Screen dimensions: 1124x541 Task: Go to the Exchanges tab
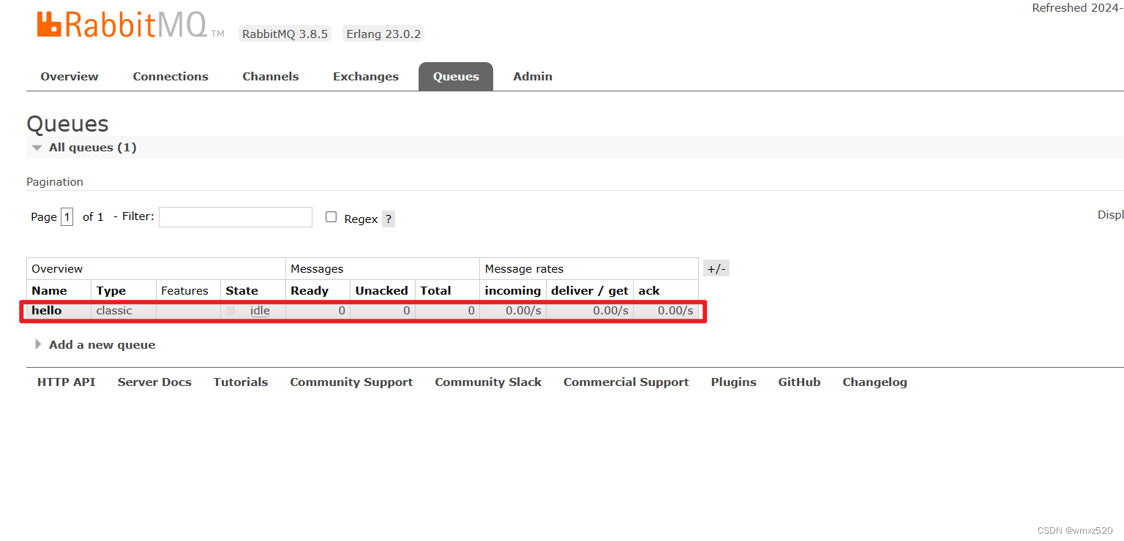click(366, 77)
